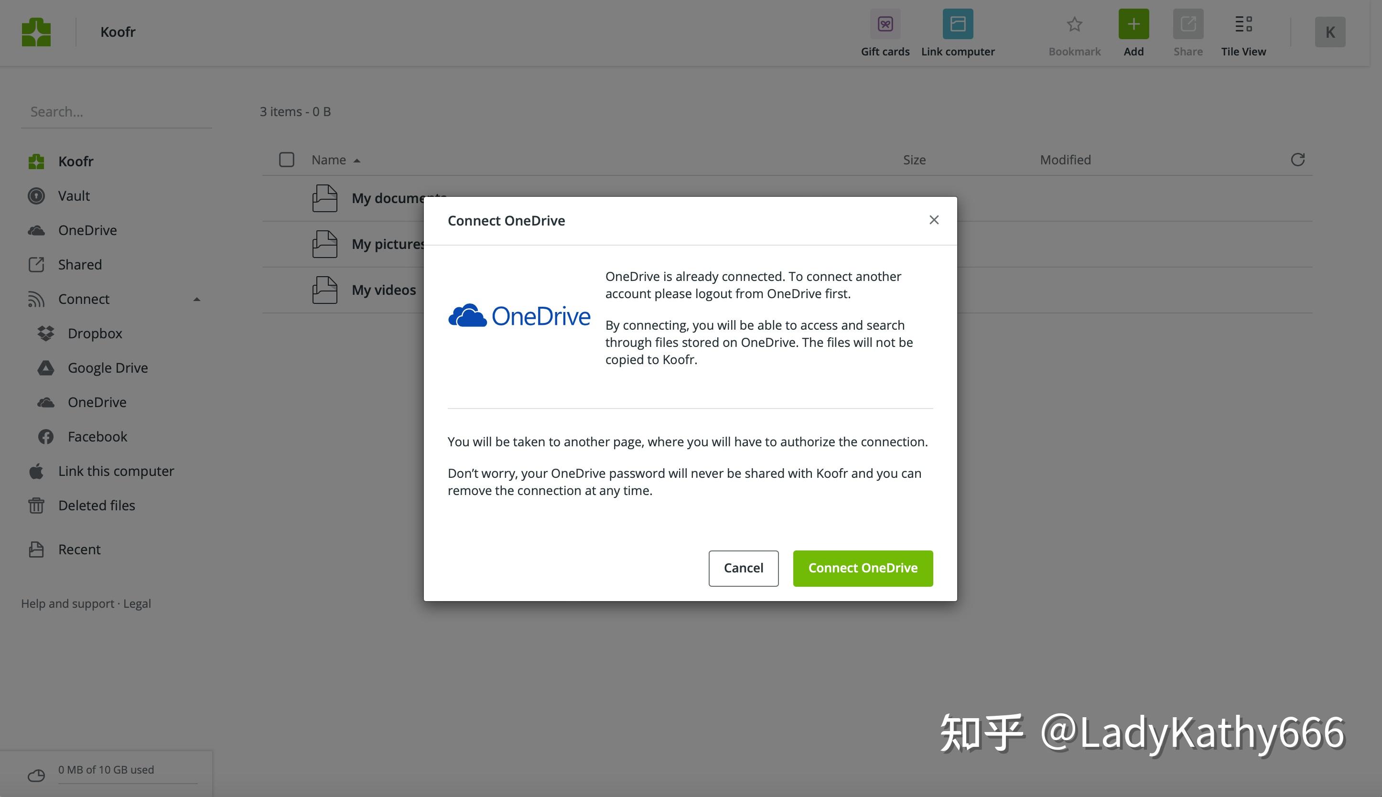The height and width of the screenshot is (797, 1382).
Task: Click the Connect OneDrive button
Action: [x=862, y=568]
